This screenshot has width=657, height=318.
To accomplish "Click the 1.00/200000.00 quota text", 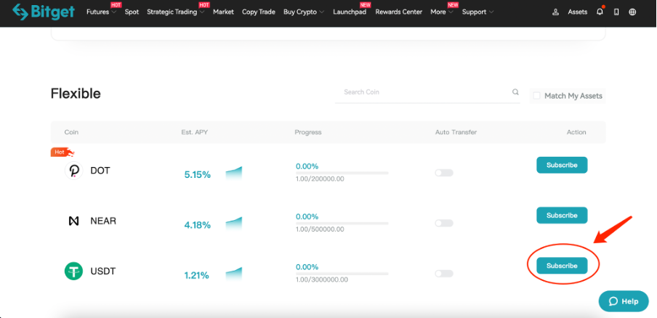I will click(x=320, y=179).
